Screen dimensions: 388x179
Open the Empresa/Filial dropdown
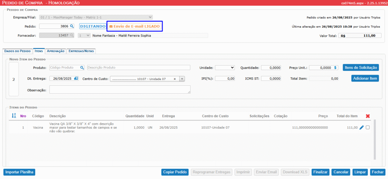[96, 17]
